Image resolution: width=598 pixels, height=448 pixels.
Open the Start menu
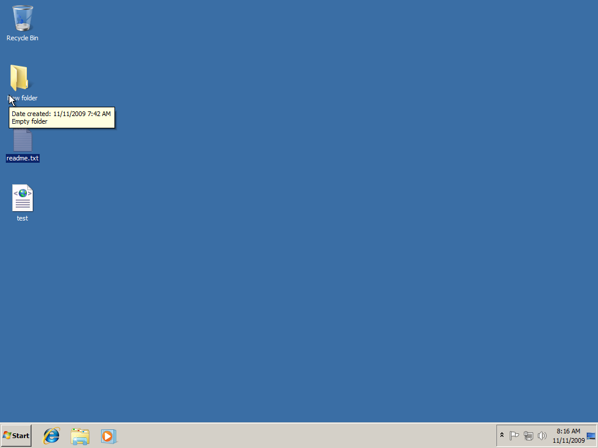tap(16, 435)
